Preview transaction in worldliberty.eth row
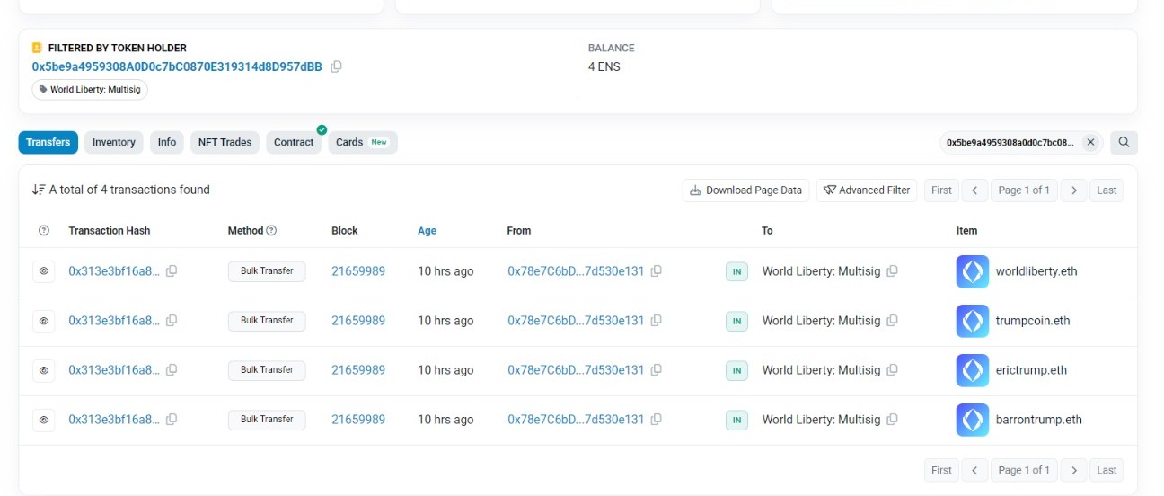The width and height of the screenshot is (1164, 496). (x=43, y=271)
